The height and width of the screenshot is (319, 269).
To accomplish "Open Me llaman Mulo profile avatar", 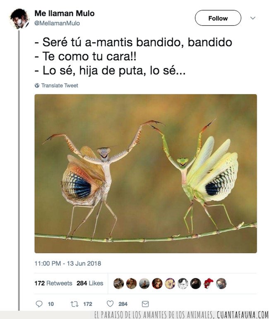I will [19, 19].
